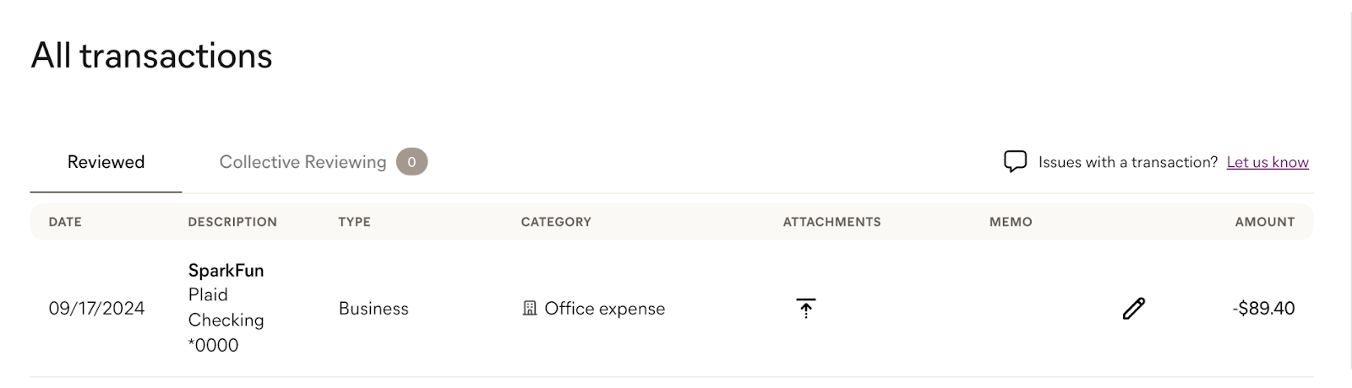Change the Business transaction type
Screen dimensions: 1352x388
pyautogui.click(x=373, y=309)
